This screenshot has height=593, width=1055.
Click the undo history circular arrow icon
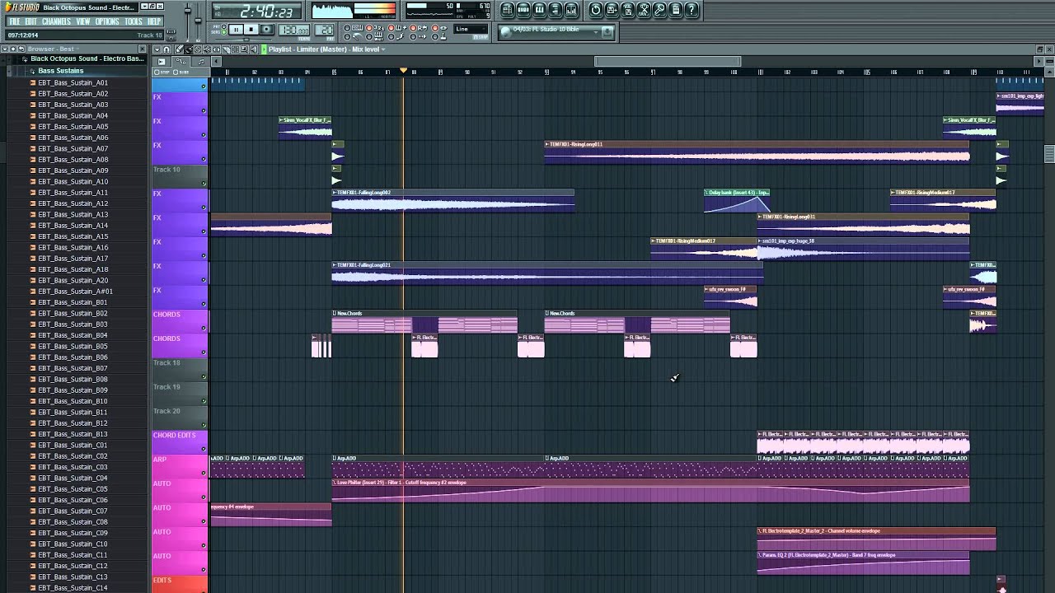tap(595, 10)
